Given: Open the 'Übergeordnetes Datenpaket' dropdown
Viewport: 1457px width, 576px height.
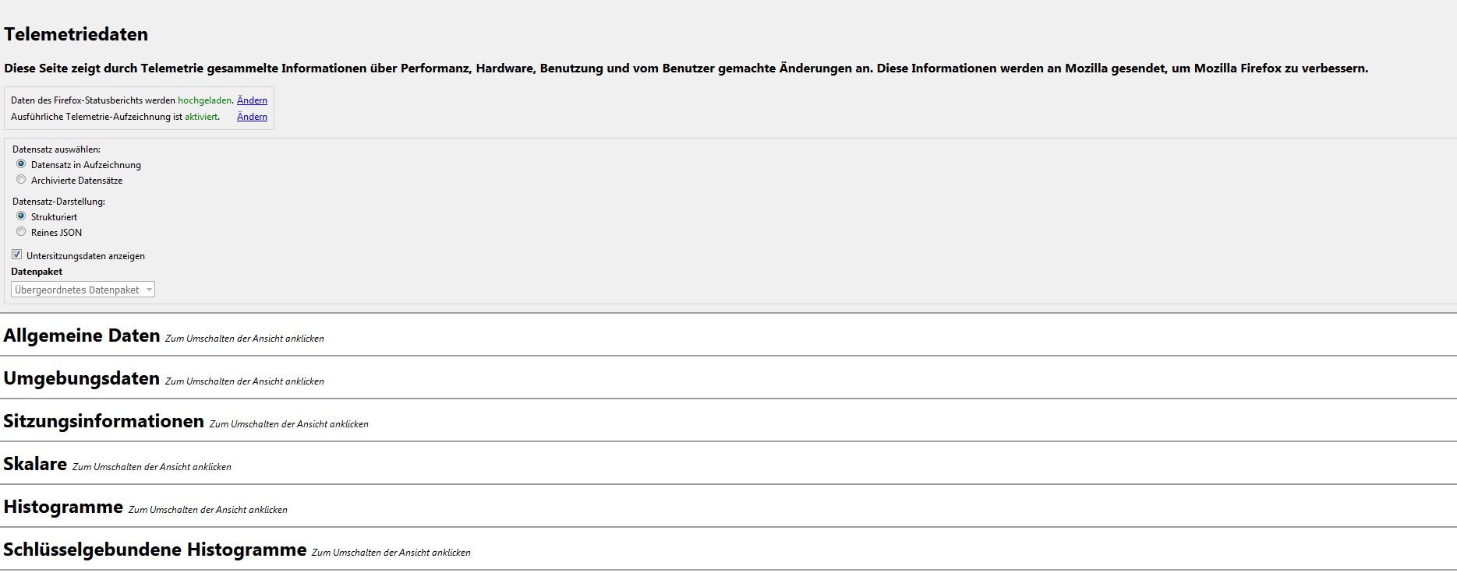Looking at the screenshot, I should coord(83,290).
